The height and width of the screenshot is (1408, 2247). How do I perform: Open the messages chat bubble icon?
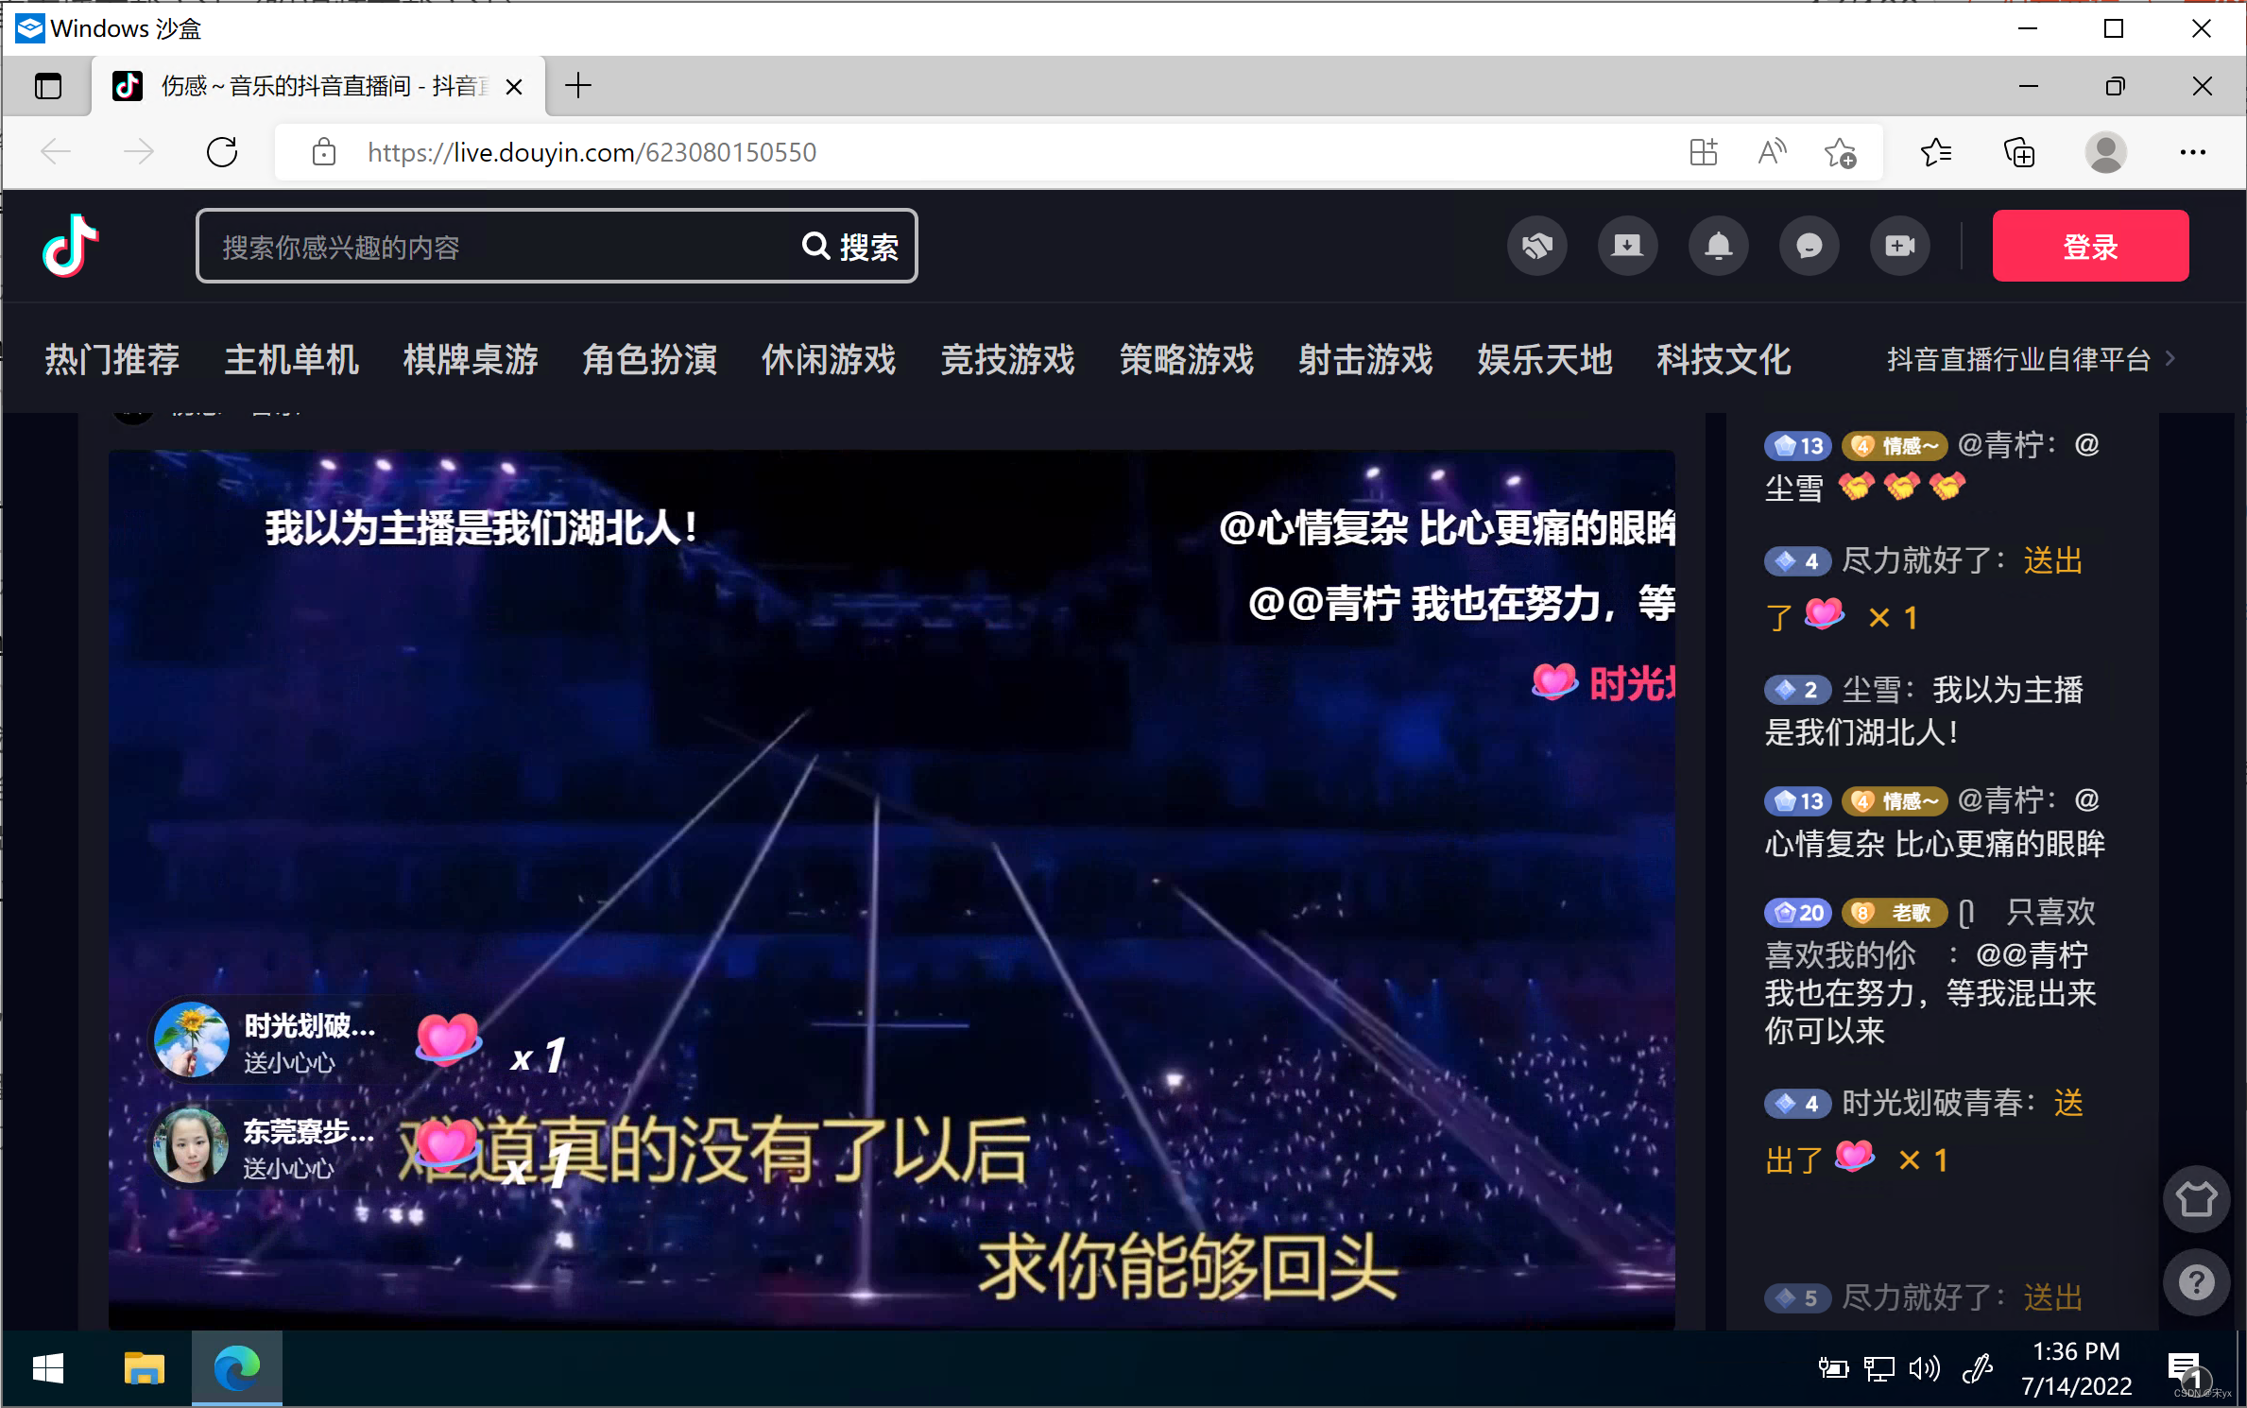[1809, 246]
